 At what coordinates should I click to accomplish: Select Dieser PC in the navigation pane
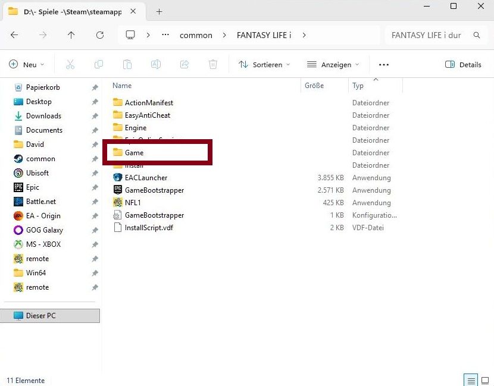click(x=50, y=315)
